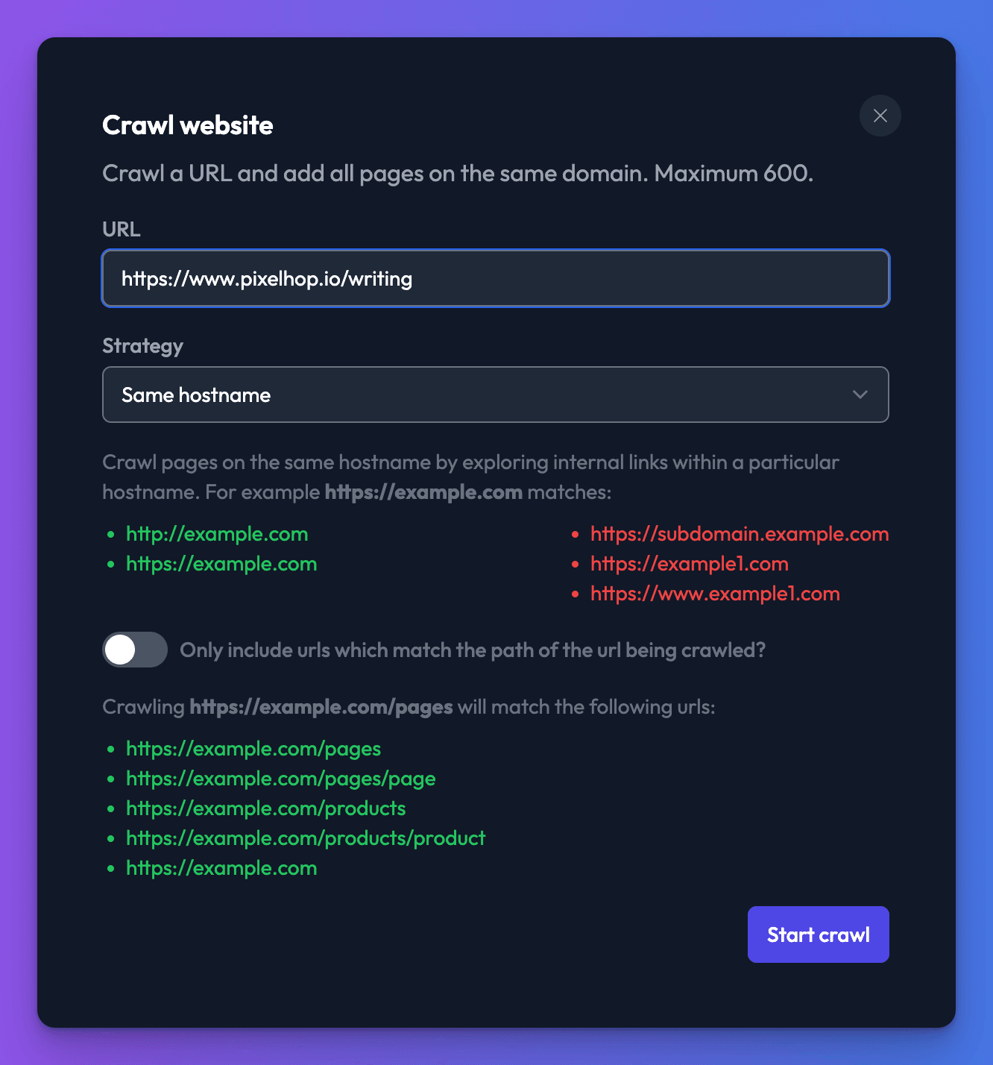The height and width of the screenshot is (1065, 993).
Task: Click https://example.com/products/product link
Action: coord(306,838)
